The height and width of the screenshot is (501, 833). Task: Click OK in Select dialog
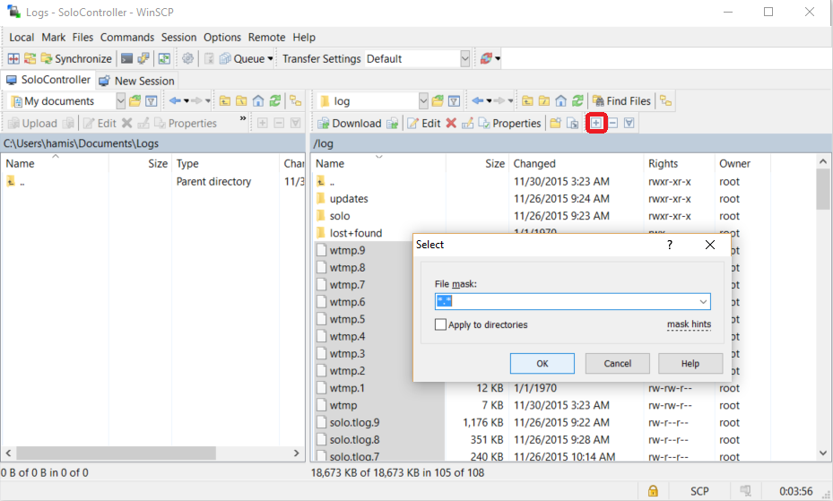(x=542, y=364)
